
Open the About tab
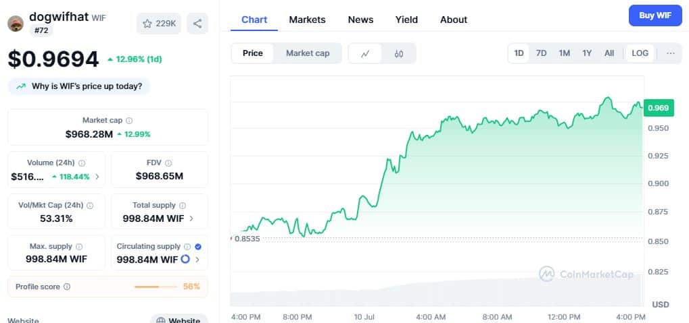(454, 20)
